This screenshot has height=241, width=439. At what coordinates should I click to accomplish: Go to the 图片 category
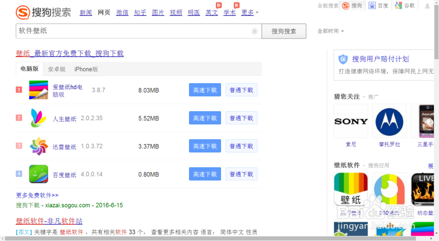pos(158,12)
